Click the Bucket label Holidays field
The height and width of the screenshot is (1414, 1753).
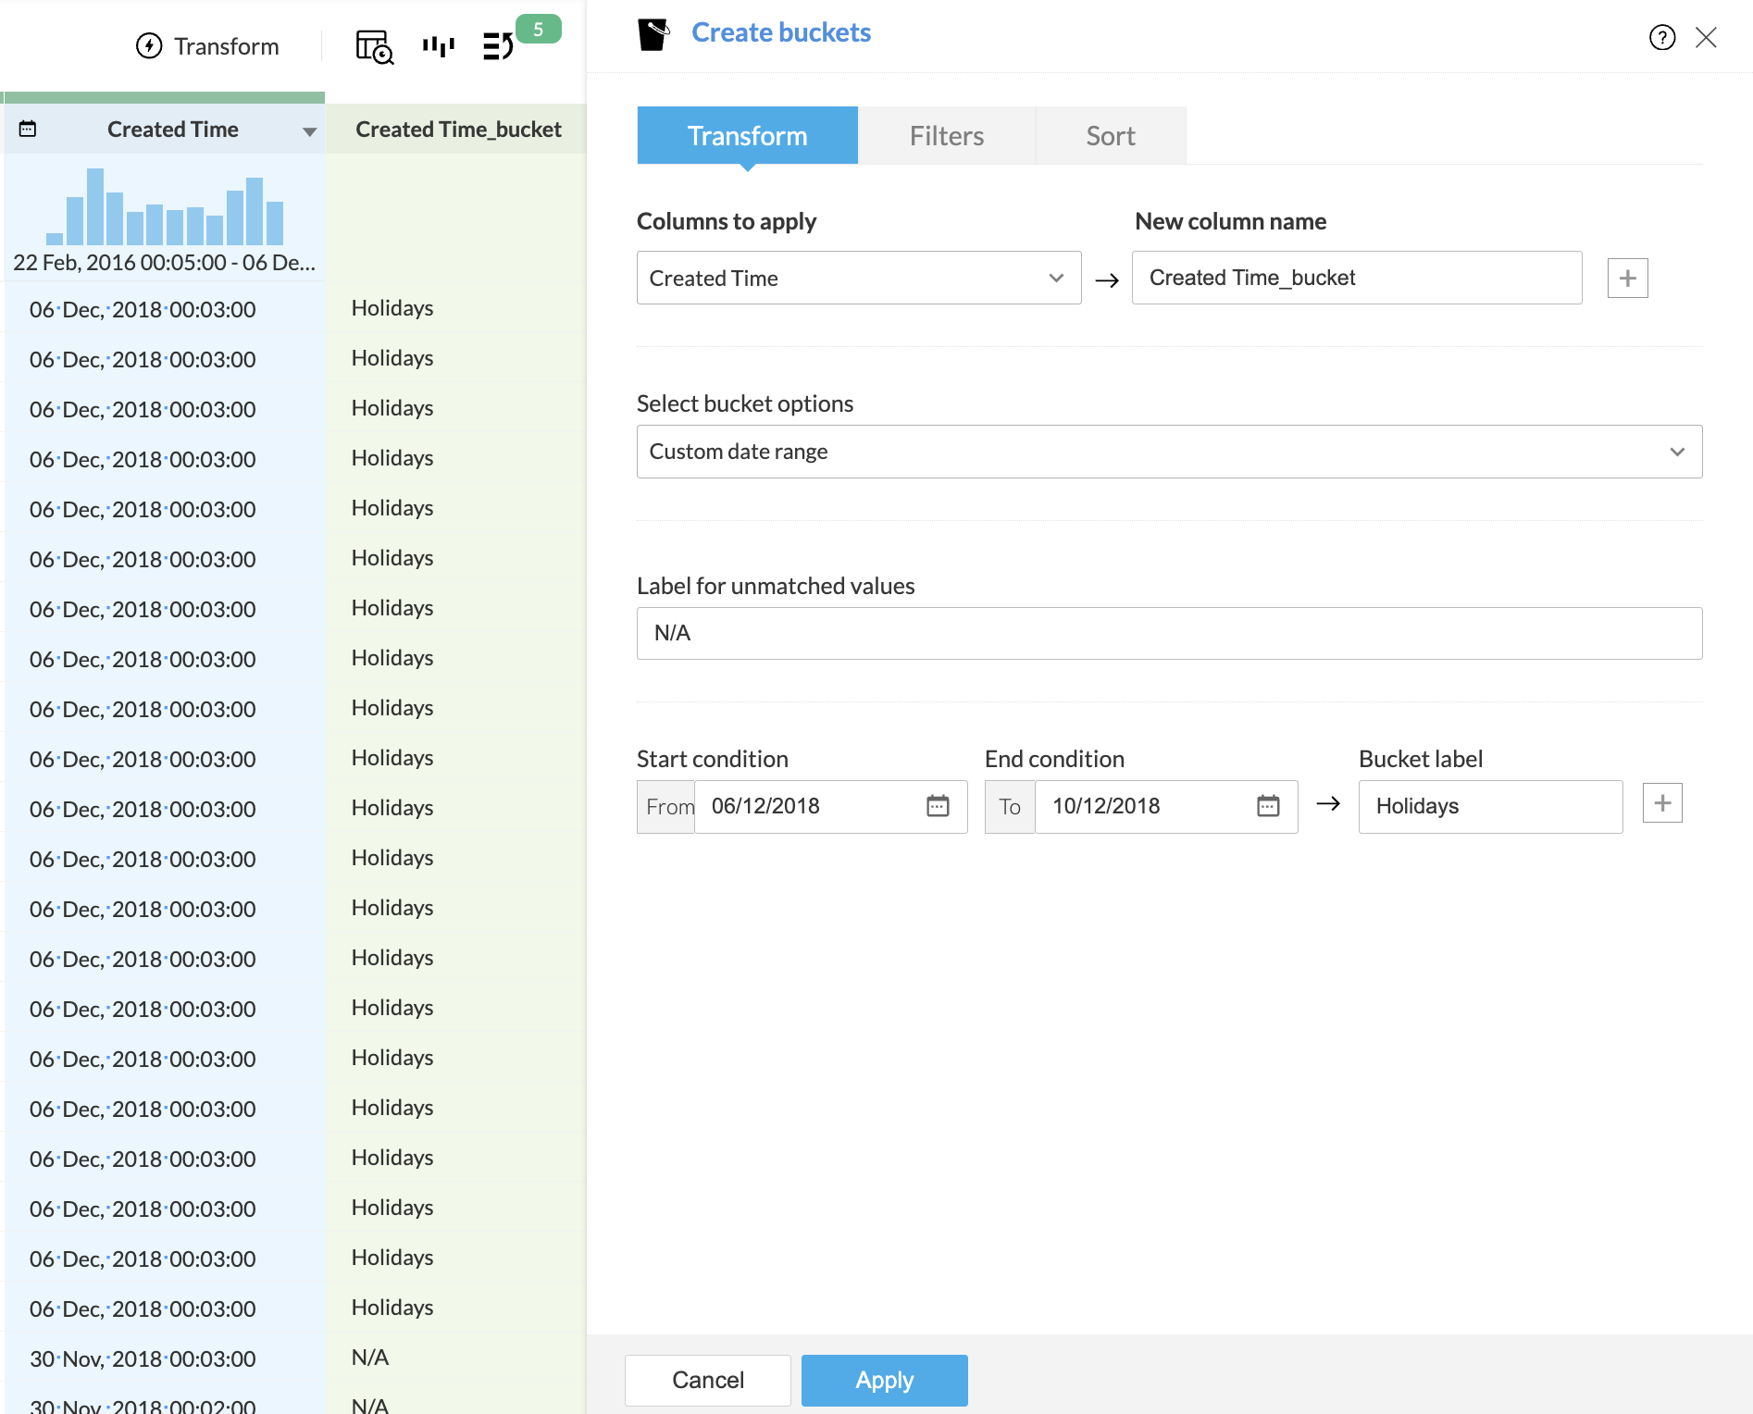tap(1489, 807)
